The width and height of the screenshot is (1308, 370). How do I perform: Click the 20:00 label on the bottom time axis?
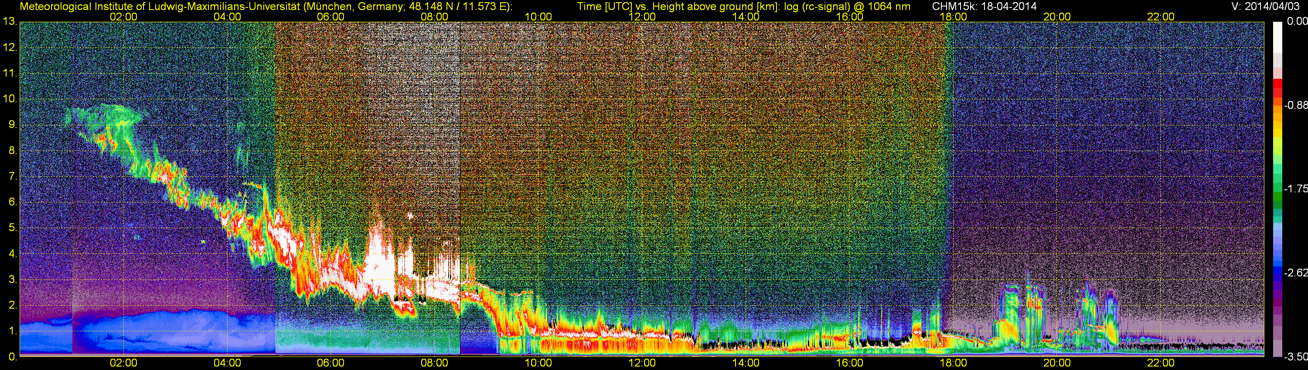pos(1057,363)
